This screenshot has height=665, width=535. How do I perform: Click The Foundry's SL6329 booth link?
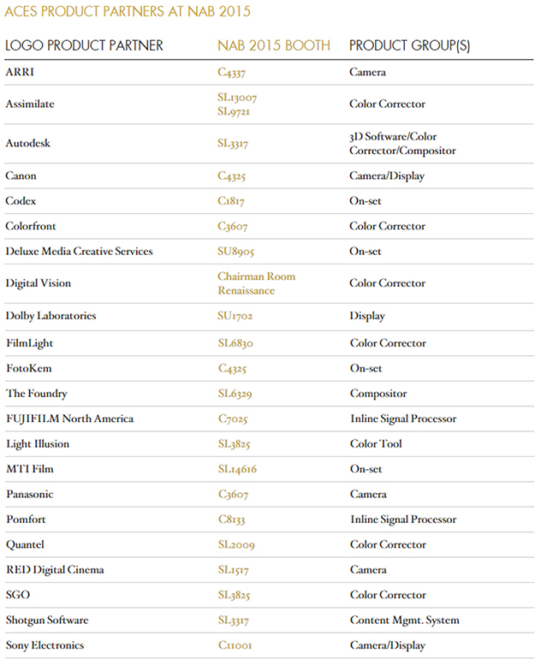pyautogui.click(x=235, y=394)
